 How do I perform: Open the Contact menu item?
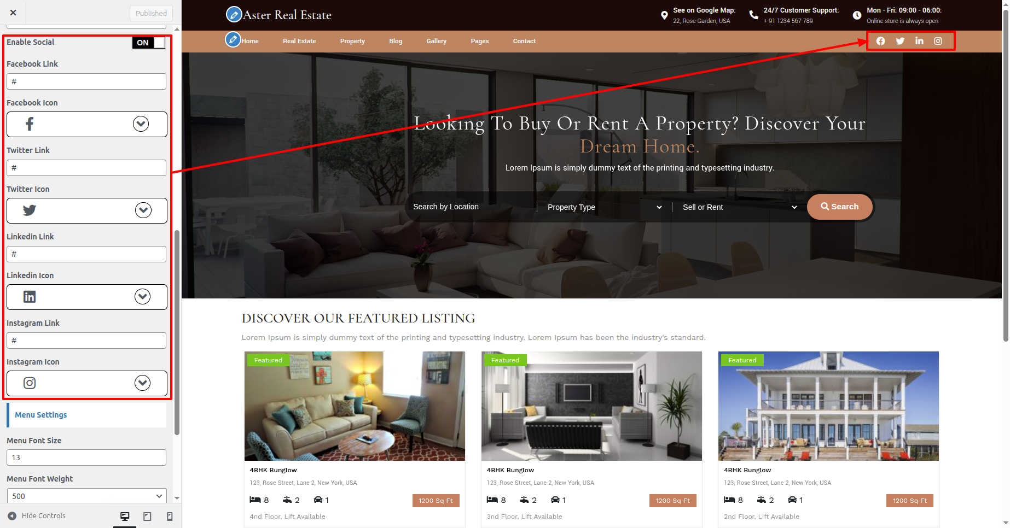point(524,41)
